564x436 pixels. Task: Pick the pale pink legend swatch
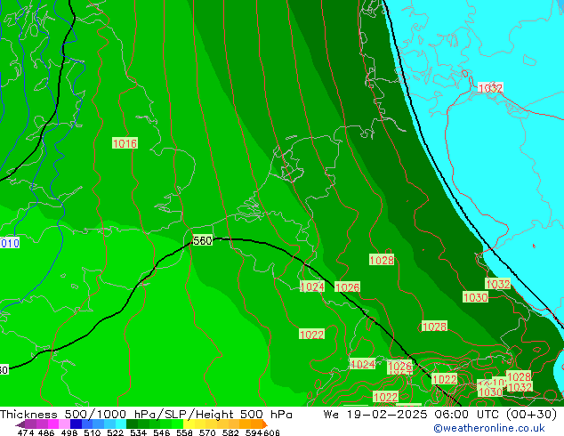point(64,424)
